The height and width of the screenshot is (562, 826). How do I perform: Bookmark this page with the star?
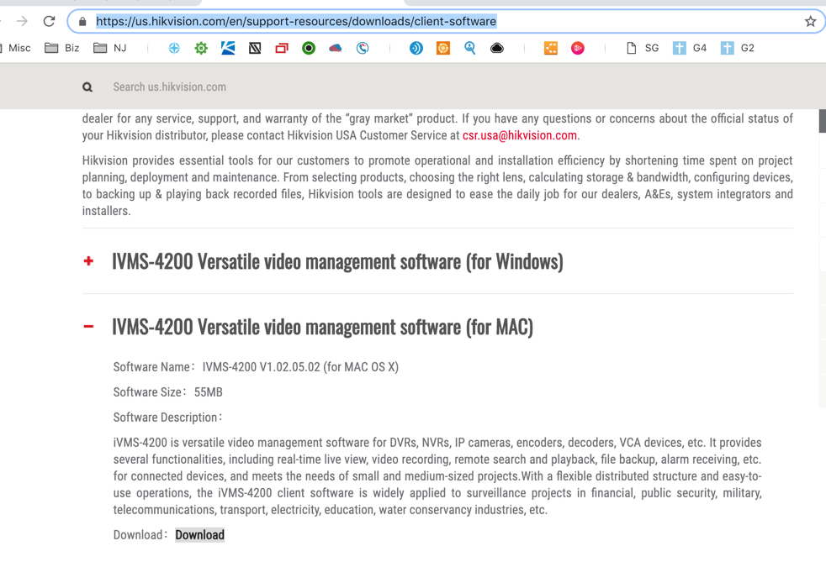pos(810,21)
